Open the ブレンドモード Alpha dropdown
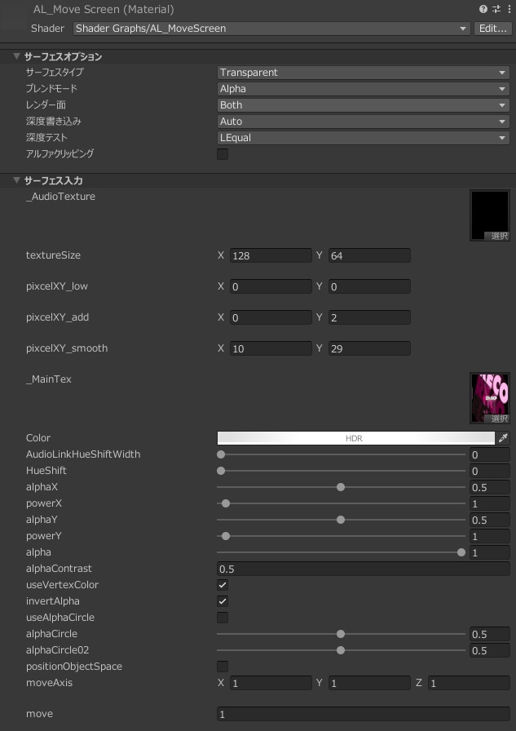 [x=364, y=89]
